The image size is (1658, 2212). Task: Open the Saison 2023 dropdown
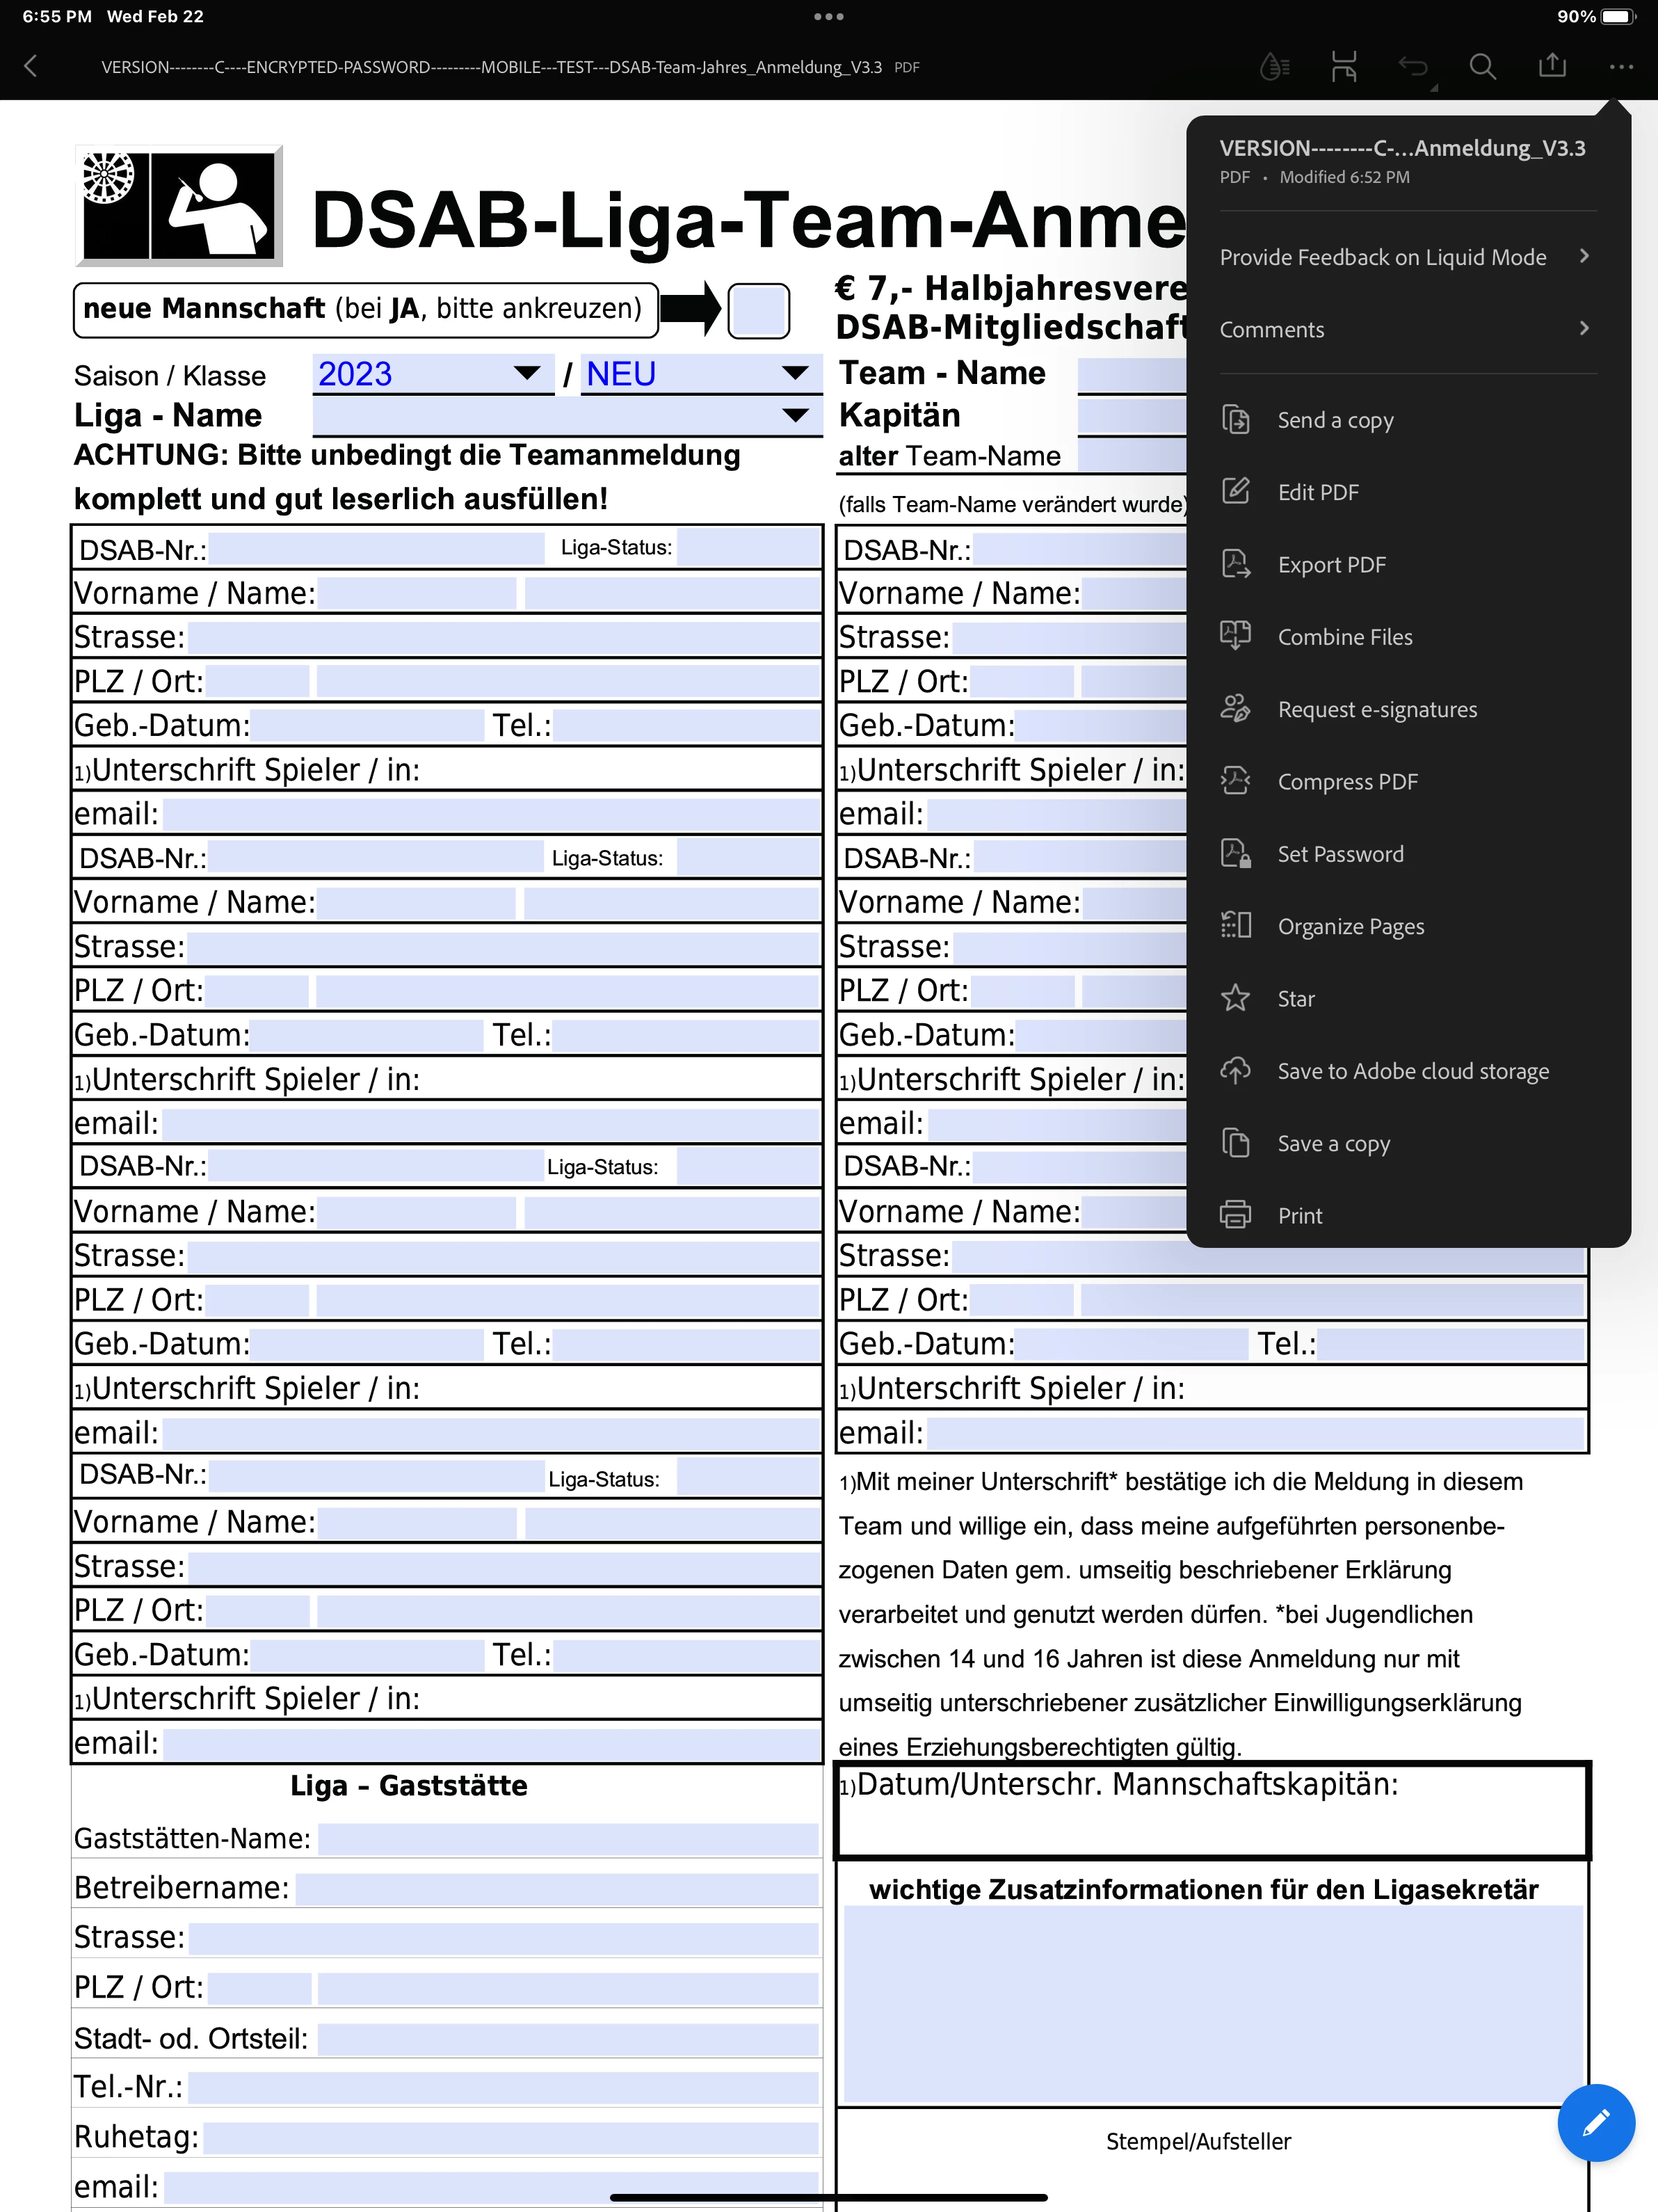click(433, 374)
